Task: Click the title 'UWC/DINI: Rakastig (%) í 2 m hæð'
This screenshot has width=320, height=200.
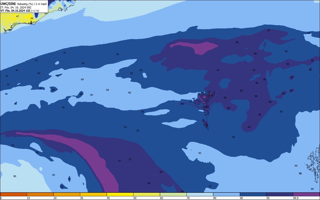Action: tap(23, 4)
